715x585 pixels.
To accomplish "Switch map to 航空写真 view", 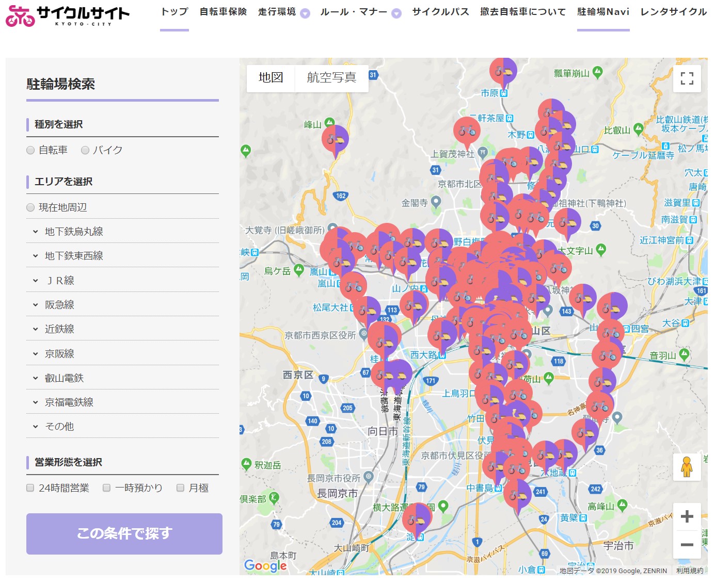I will [x=331, y=78].
